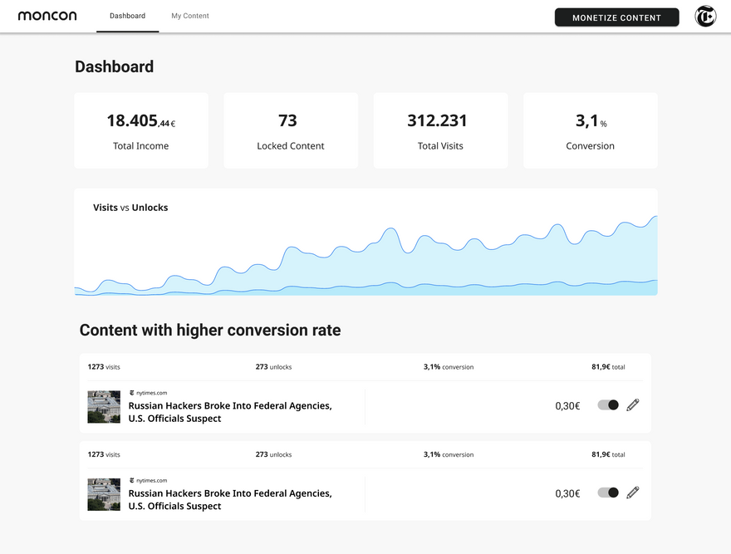Click the pencil edit icon in second article row
Image resolution: width=731 pixels, height=554 pixels.
point(633,493)
